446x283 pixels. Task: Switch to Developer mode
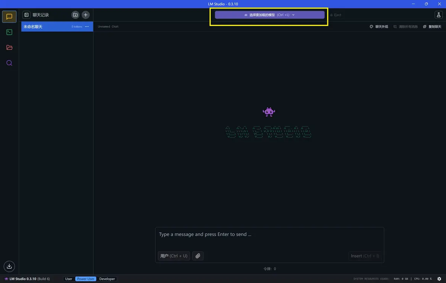click(107, 279)
